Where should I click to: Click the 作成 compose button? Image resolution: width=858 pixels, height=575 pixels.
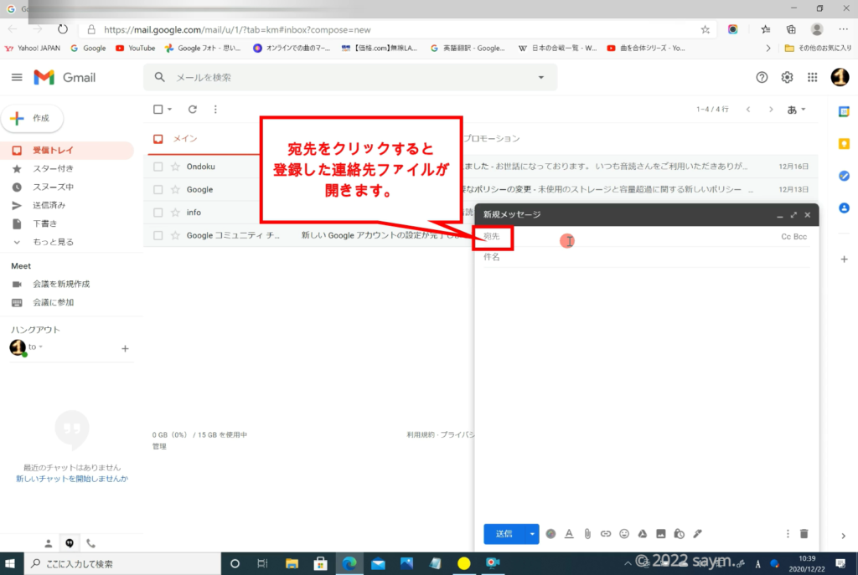point(33,119)
